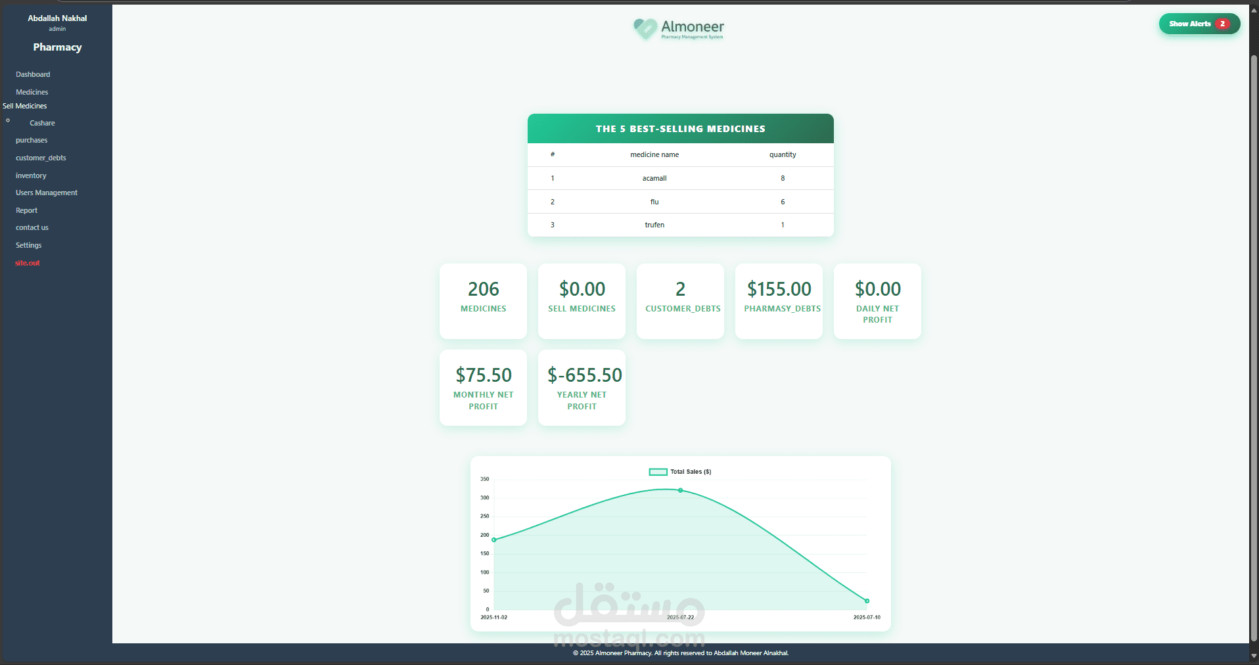The width and height of the screenshot is (1259, 665).
Task: View the customer_debts page
Action: click(x=41, y=157)
